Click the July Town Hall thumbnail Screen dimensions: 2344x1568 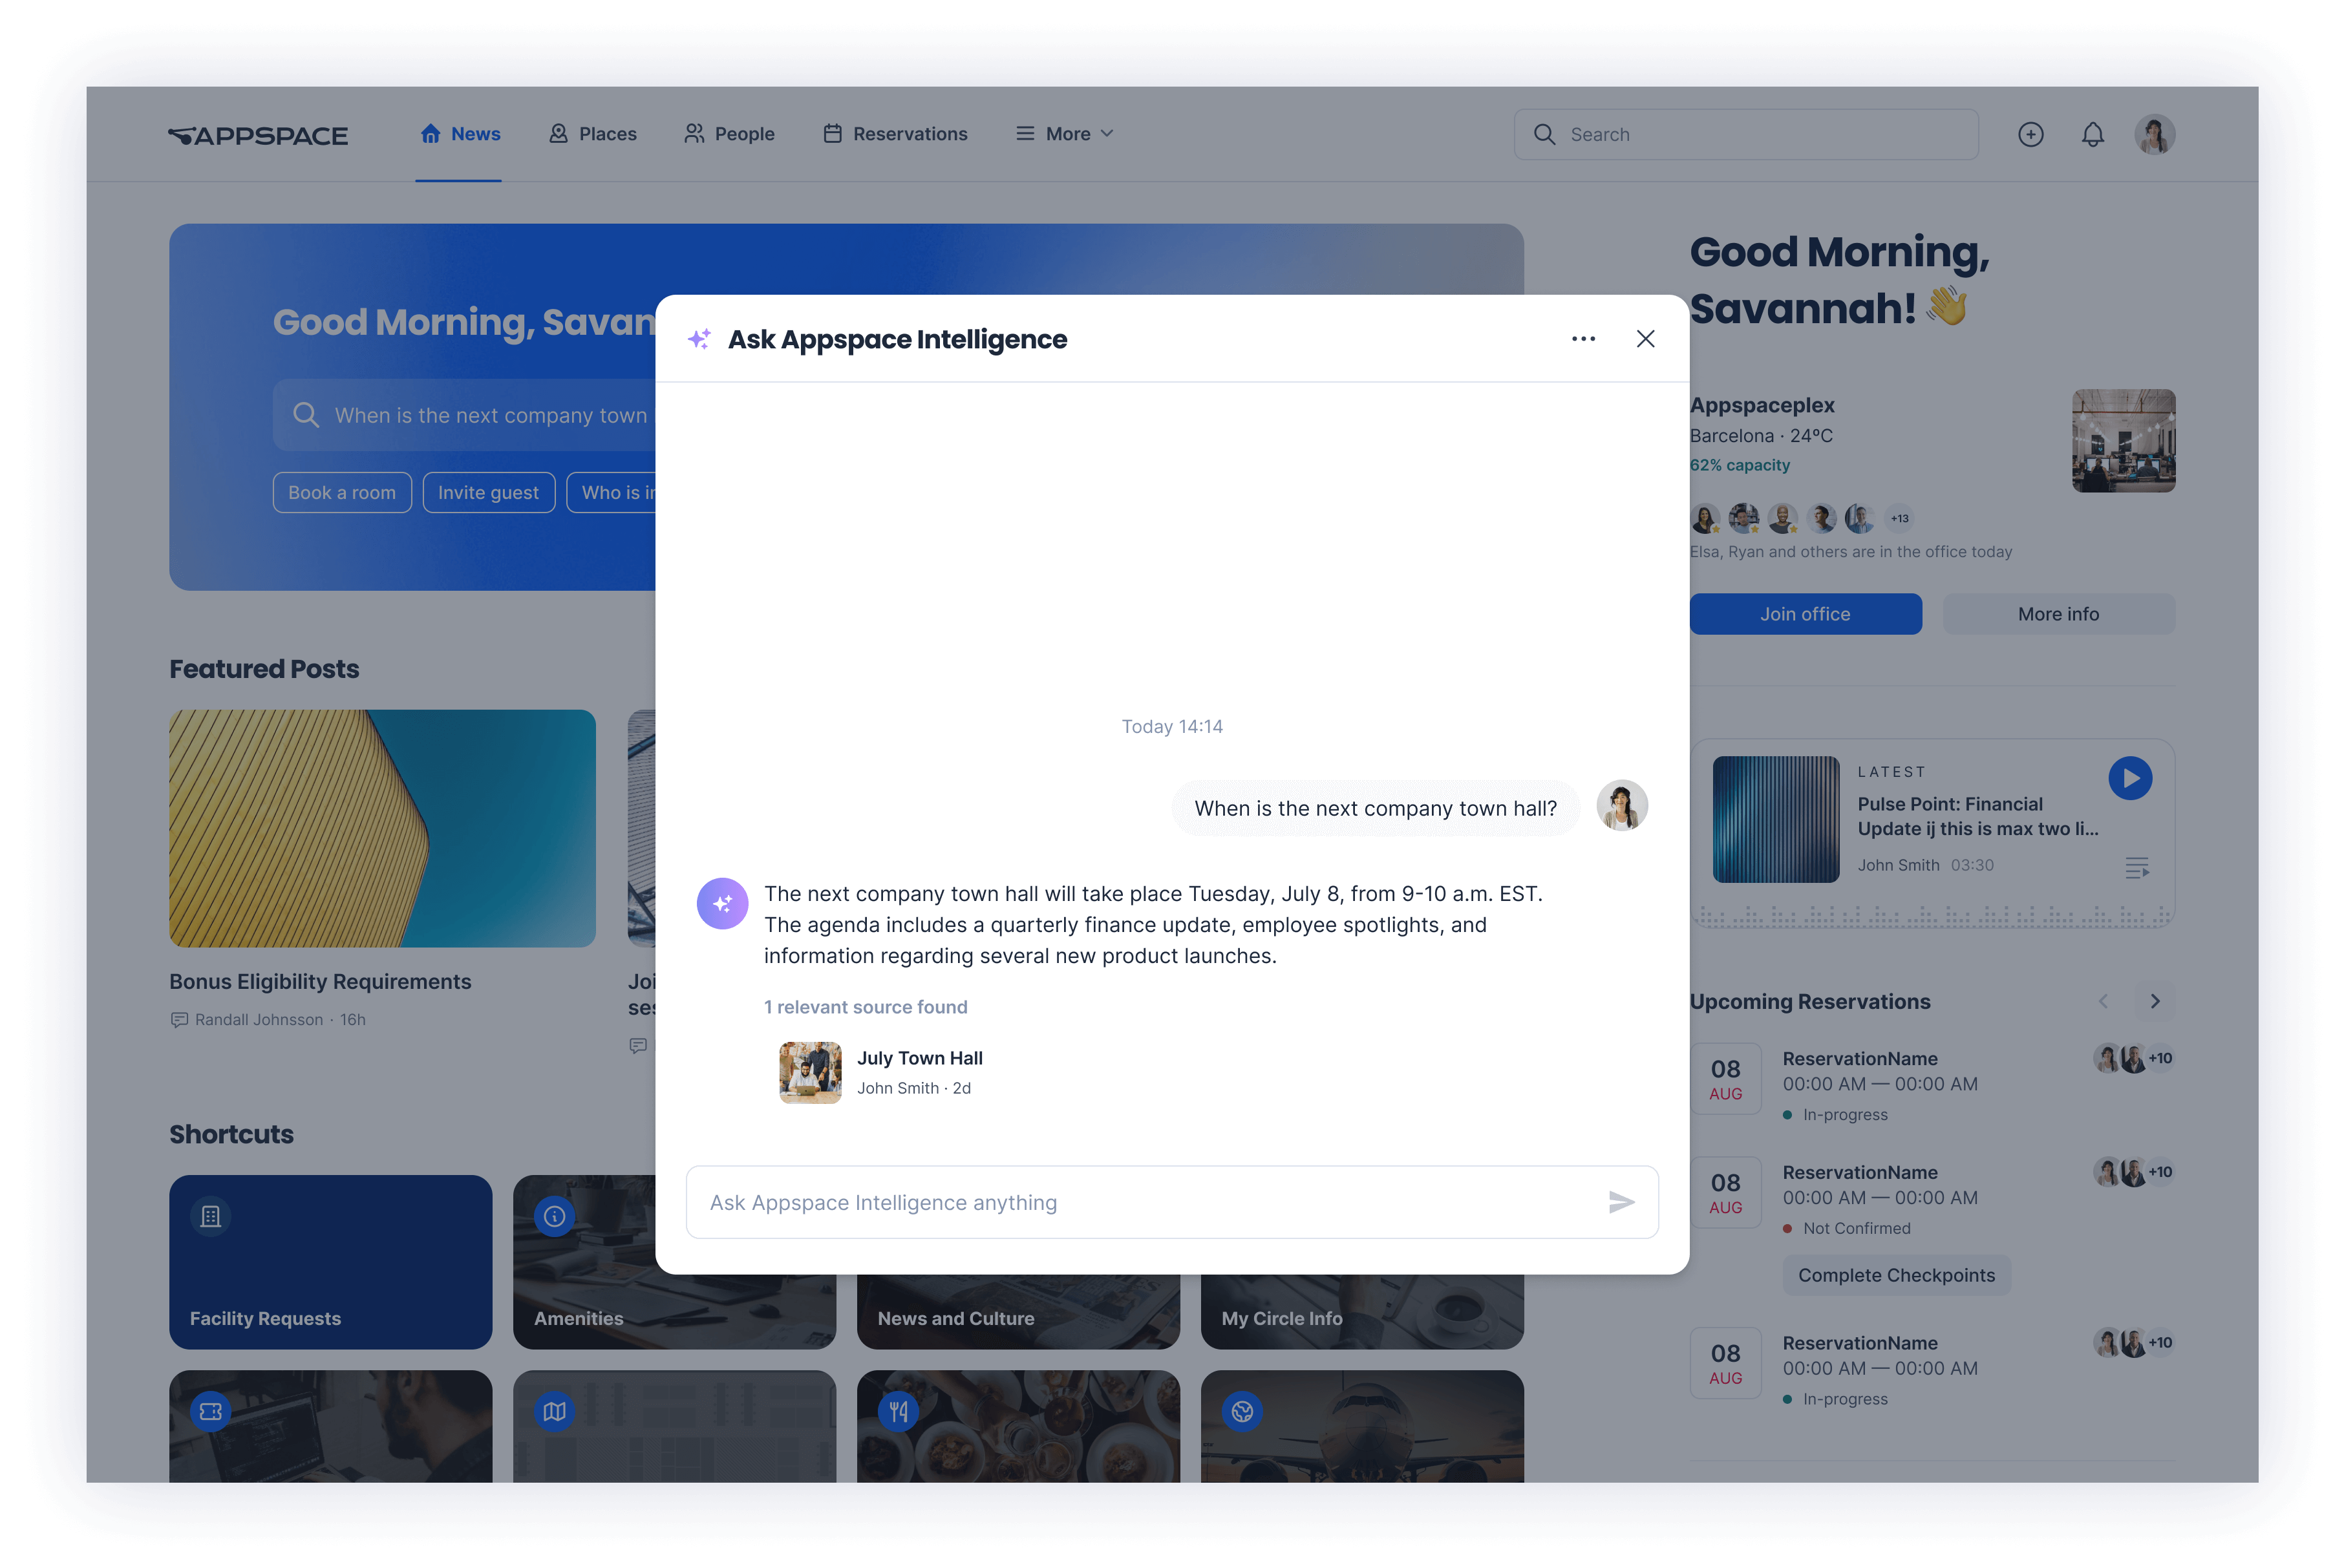[810, 1072]
